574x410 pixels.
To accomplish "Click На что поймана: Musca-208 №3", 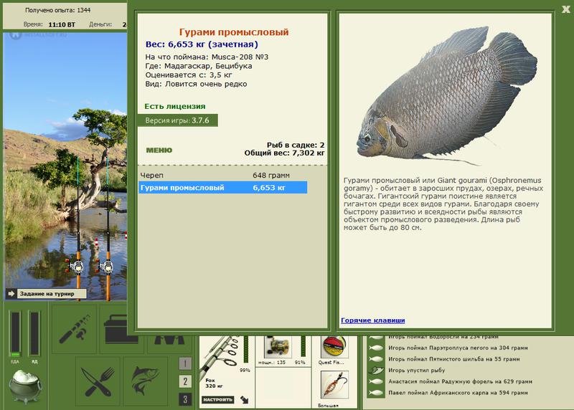I will (x=207, y=57).
